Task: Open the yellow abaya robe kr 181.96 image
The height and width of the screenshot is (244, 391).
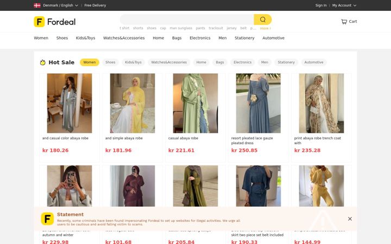Action: point(133,103)
